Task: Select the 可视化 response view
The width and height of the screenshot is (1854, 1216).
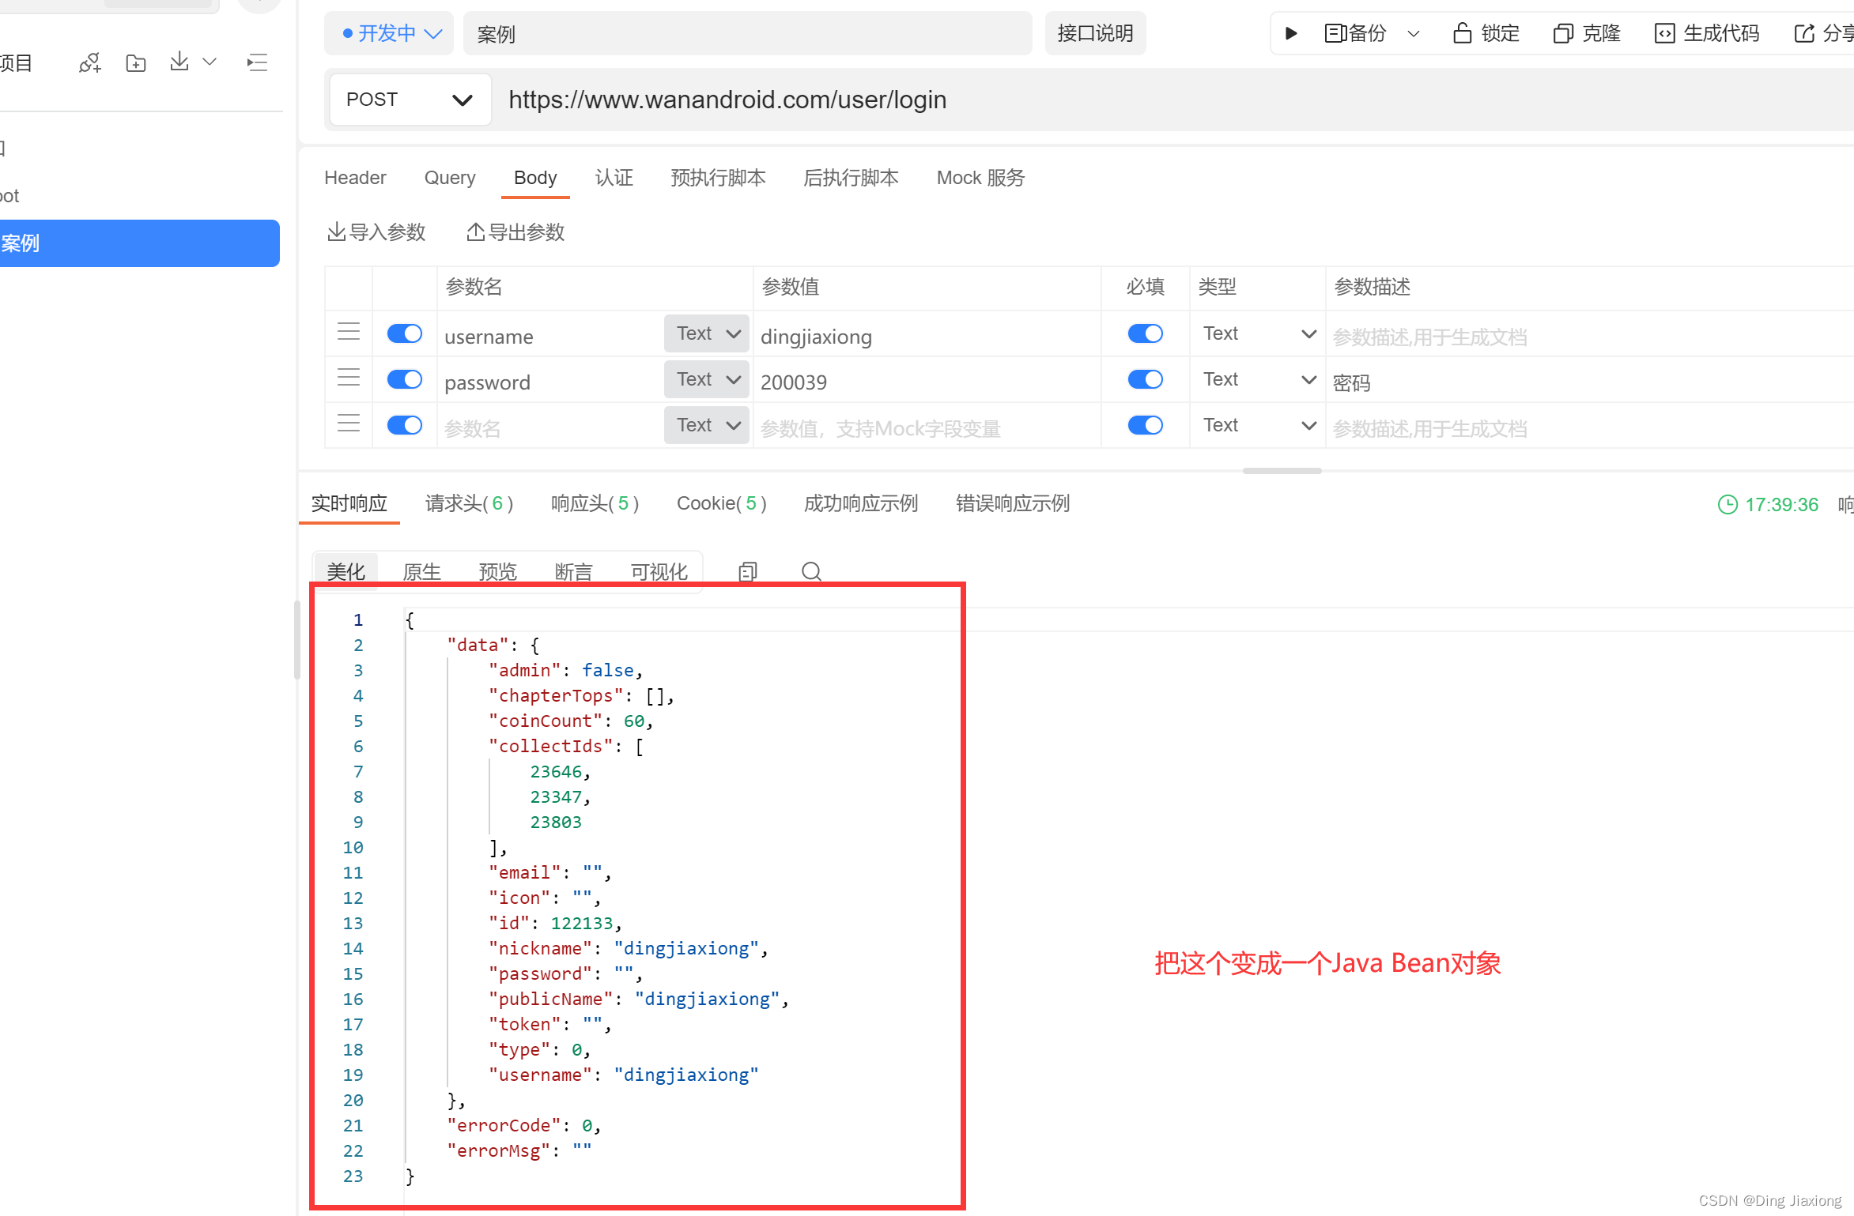Action: click(x=659, y=571)
